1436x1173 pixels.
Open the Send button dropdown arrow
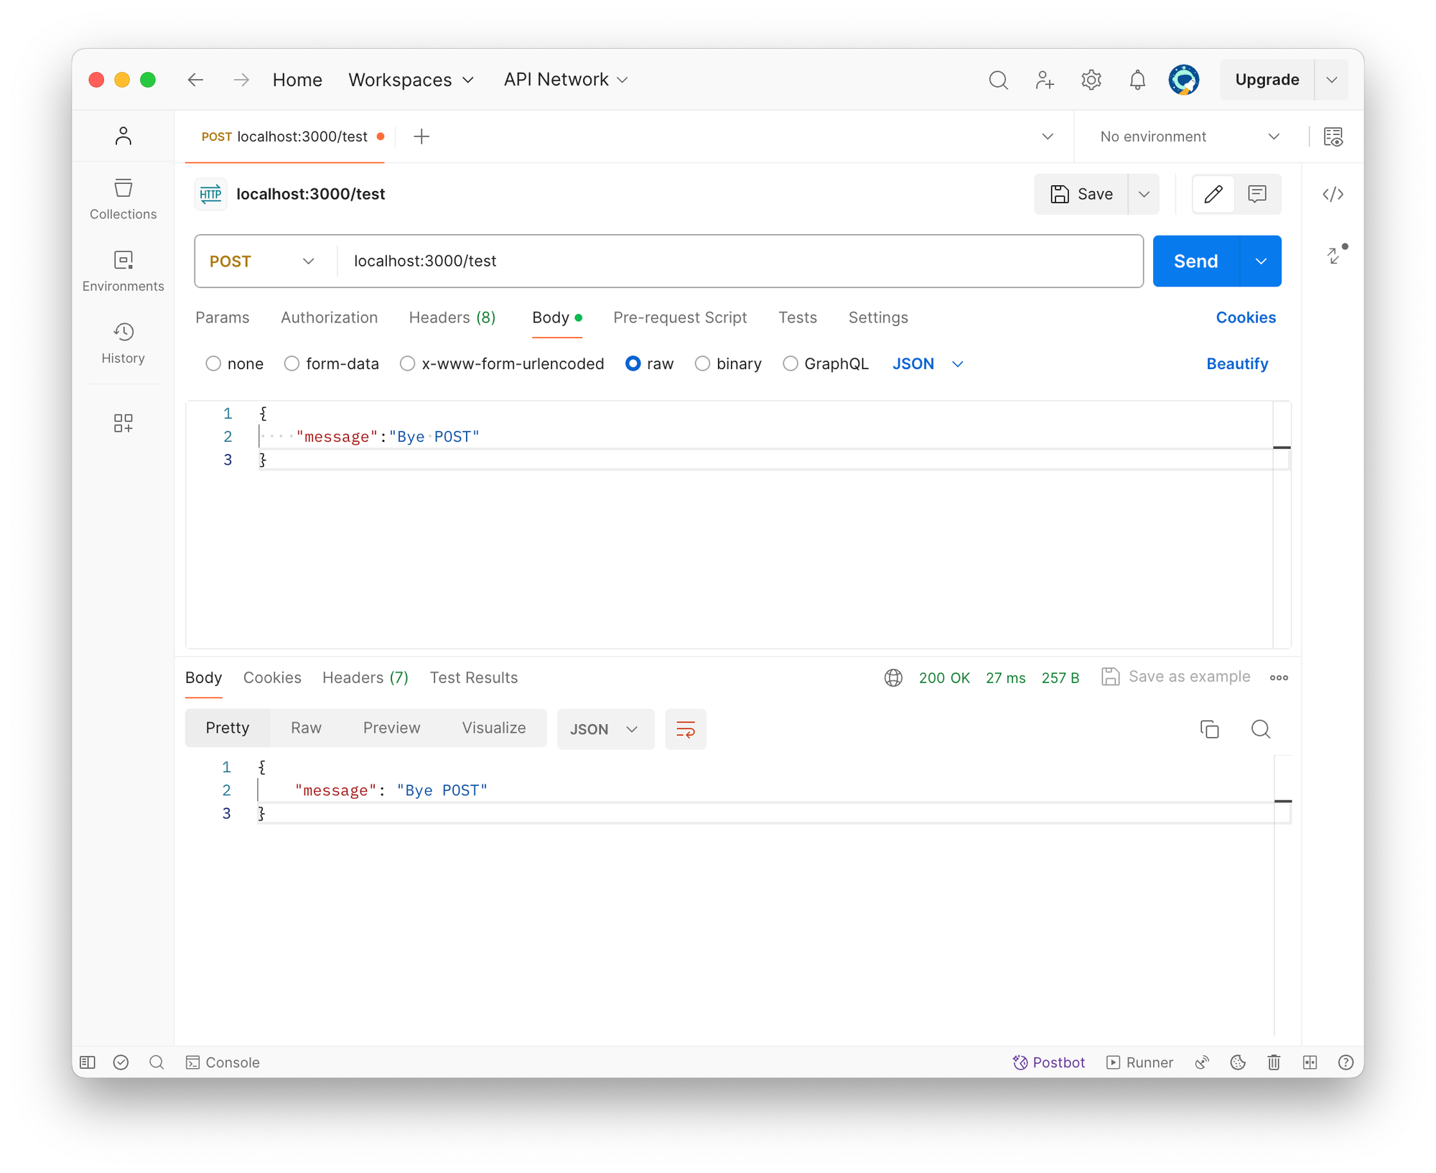[x=1261, y=261]
